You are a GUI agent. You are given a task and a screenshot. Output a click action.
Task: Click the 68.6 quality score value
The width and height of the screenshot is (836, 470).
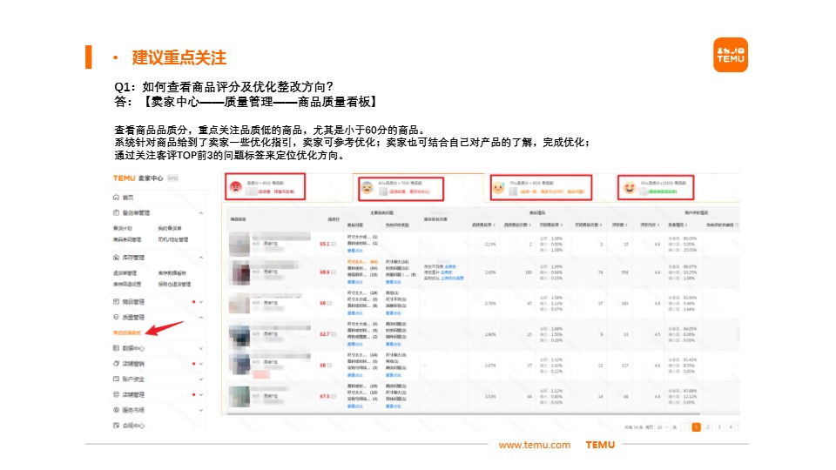(x=324, y=272)
